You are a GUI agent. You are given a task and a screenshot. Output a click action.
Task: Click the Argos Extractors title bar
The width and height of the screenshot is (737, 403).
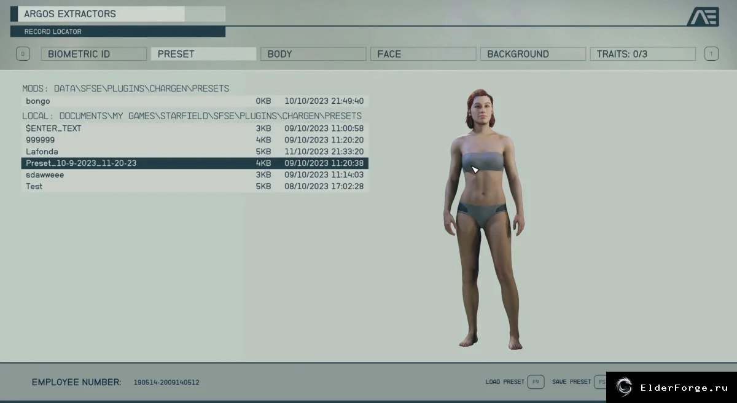(118, 14)
